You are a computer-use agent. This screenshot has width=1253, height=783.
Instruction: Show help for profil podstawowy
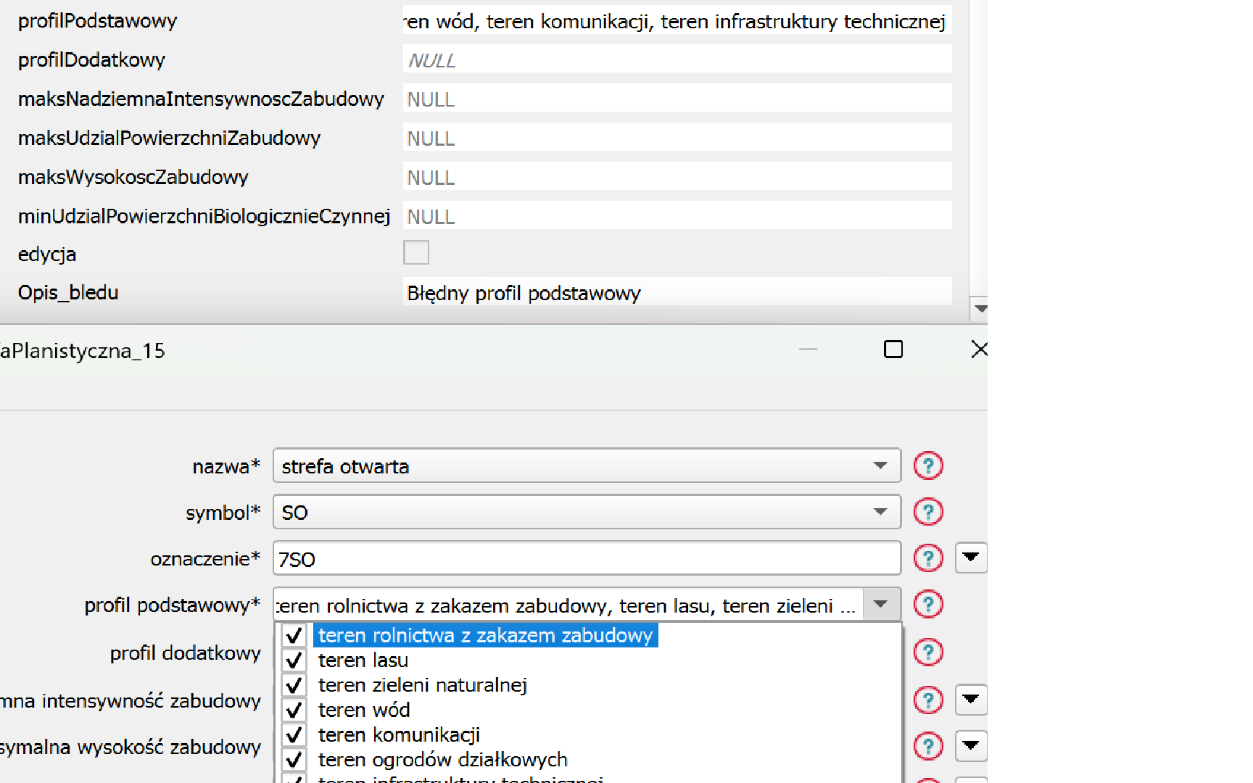927,605
